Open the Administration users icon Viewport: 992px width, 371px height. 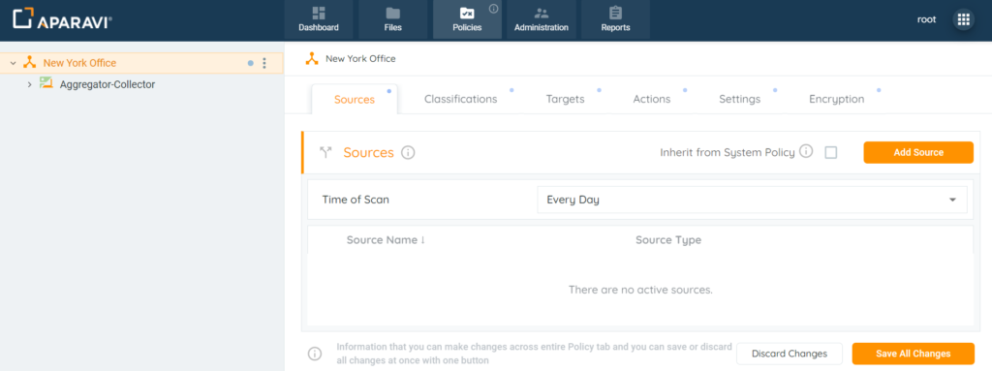541,14
